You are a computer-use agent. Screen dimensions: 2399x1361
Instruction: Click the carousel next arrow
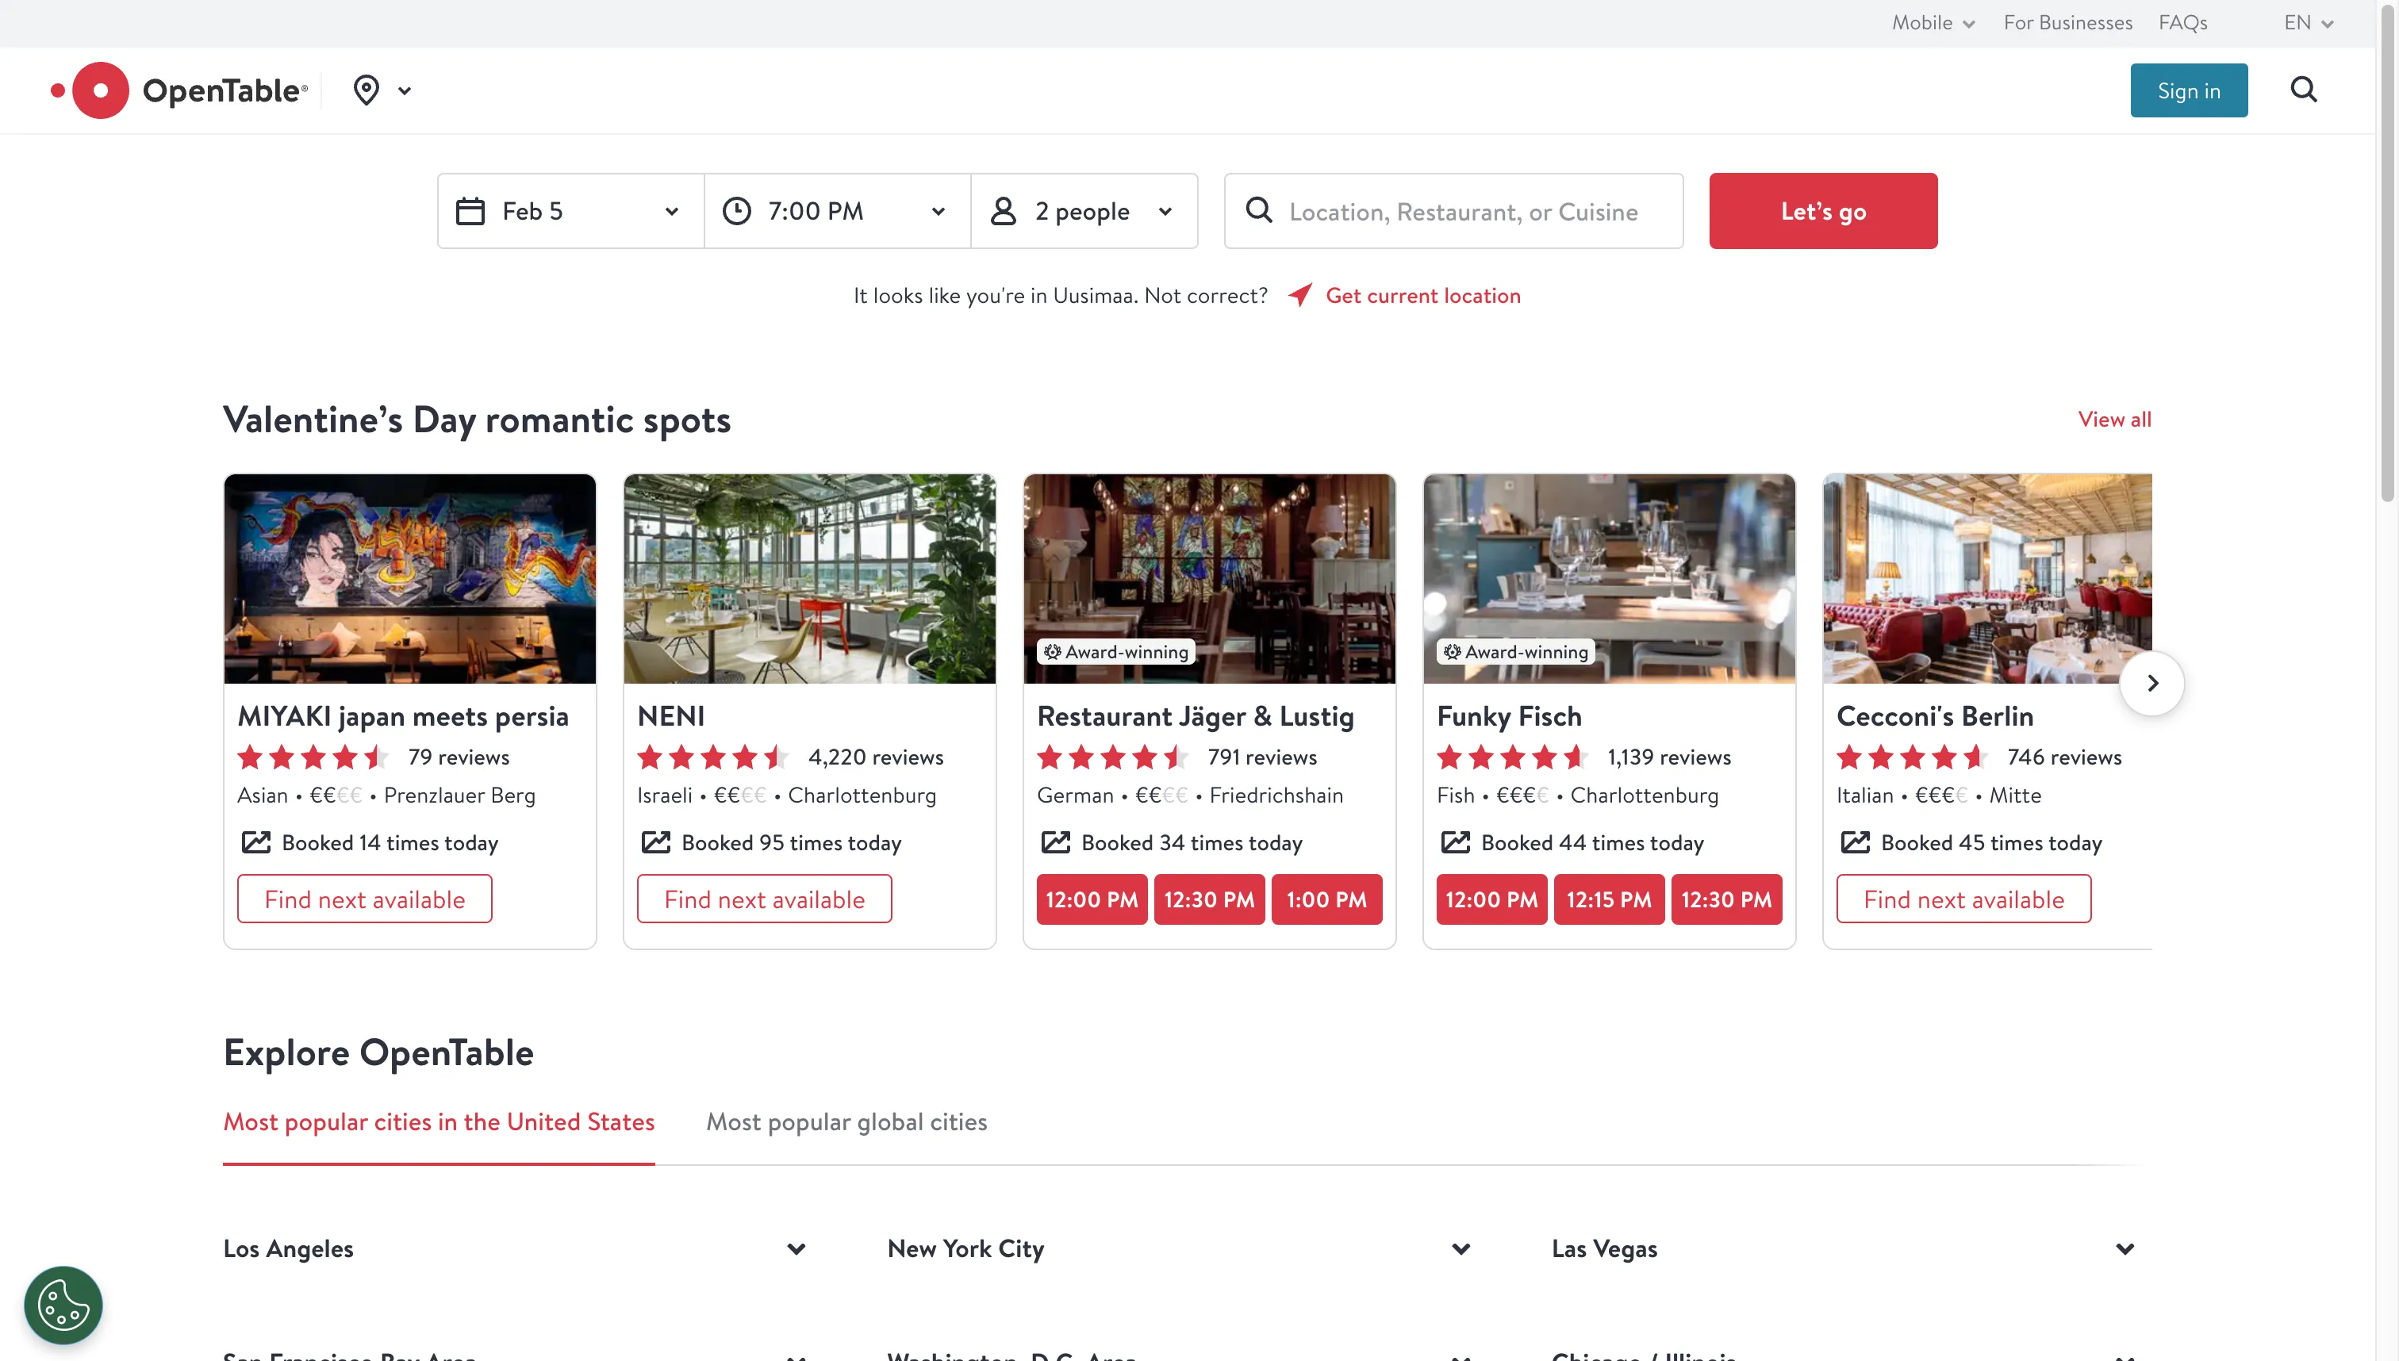point(2151,684)
